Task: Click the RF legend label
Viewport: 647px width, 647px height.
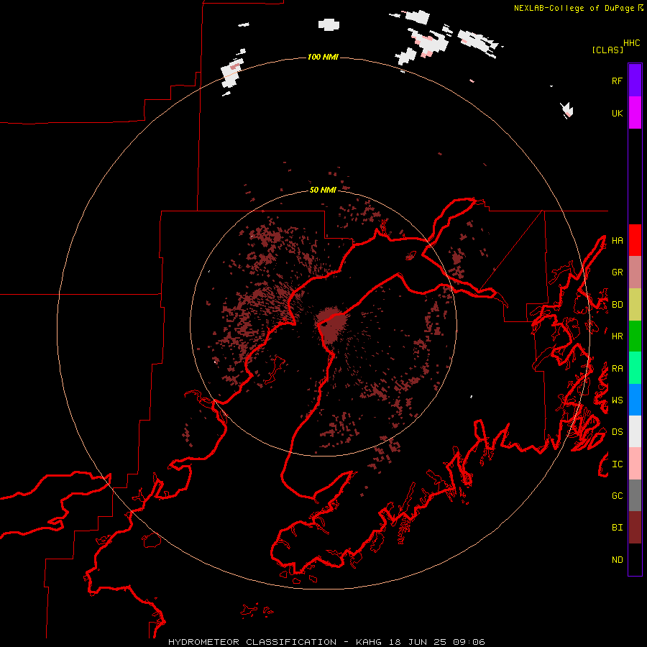Action: point(617,81)
